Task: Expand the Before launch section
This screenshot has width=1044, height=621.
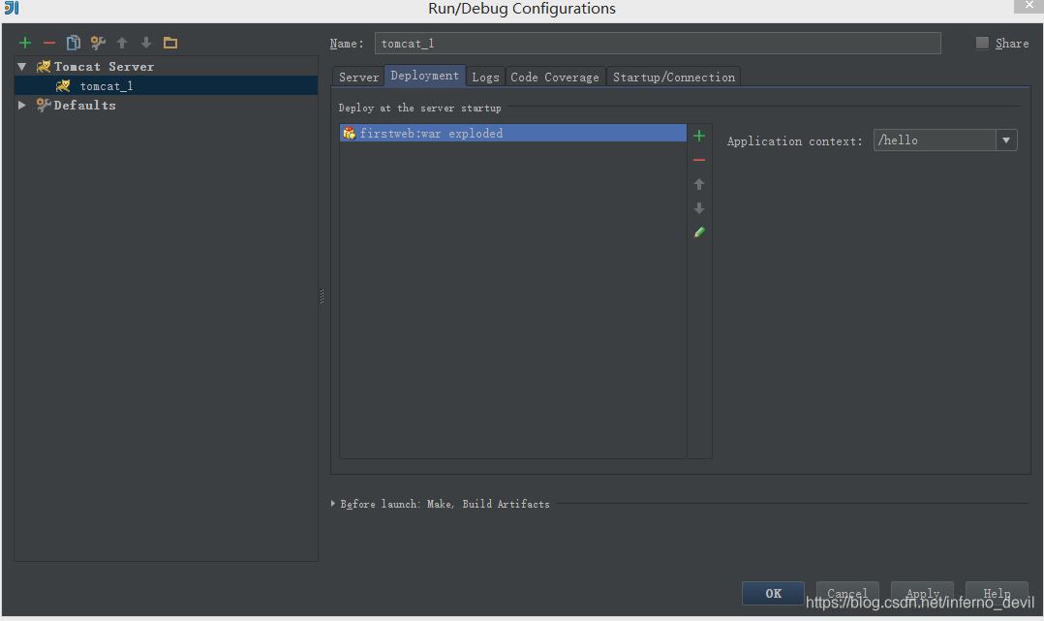Action: (x=333, y=504)
